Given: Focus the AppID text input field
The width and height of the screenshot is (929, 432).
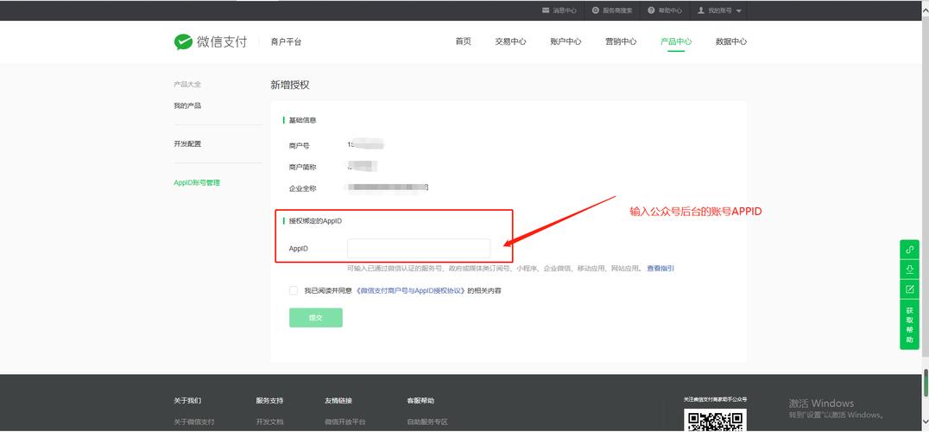Looking at the screenshot, I should tap(419, 249).
